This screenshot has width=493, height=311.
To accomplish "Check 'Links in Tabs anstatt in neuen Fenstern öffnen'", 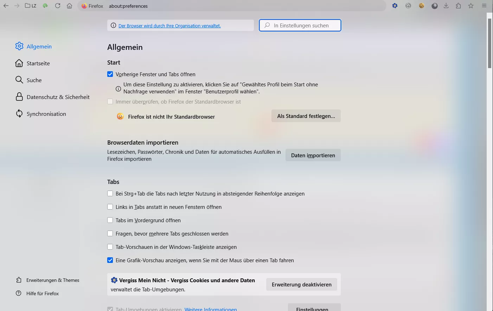I will click(110, 207).
